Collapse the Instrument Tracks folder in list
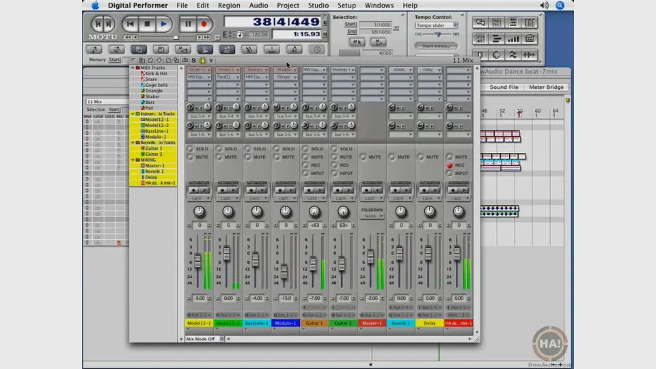Screen dimensions: 656x369 pyautogui.click(x=133, y=114)
